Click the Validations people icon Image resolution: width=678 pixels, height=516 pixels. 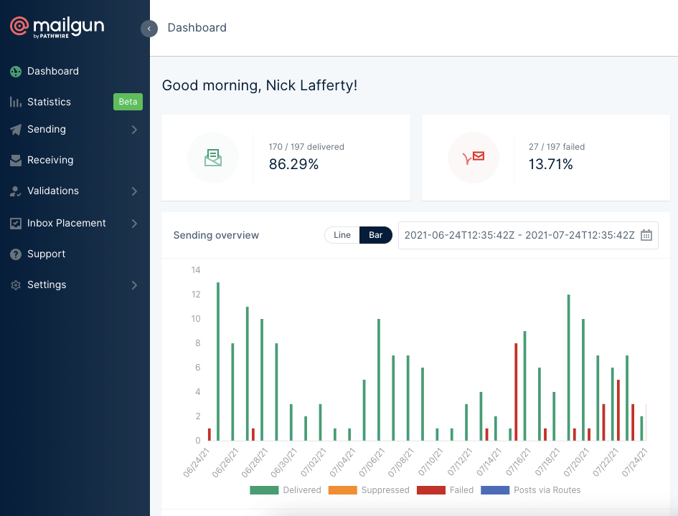tap(15, 191)
